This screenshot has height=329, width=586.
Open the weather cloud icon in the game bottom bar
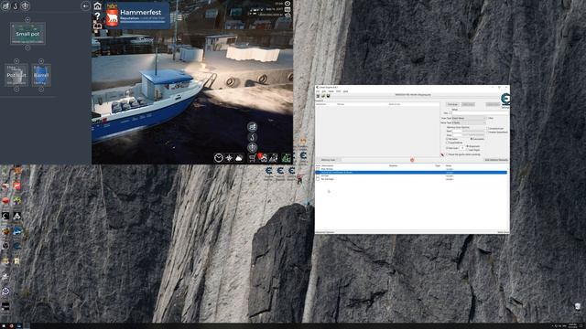(x=239, y=158)
